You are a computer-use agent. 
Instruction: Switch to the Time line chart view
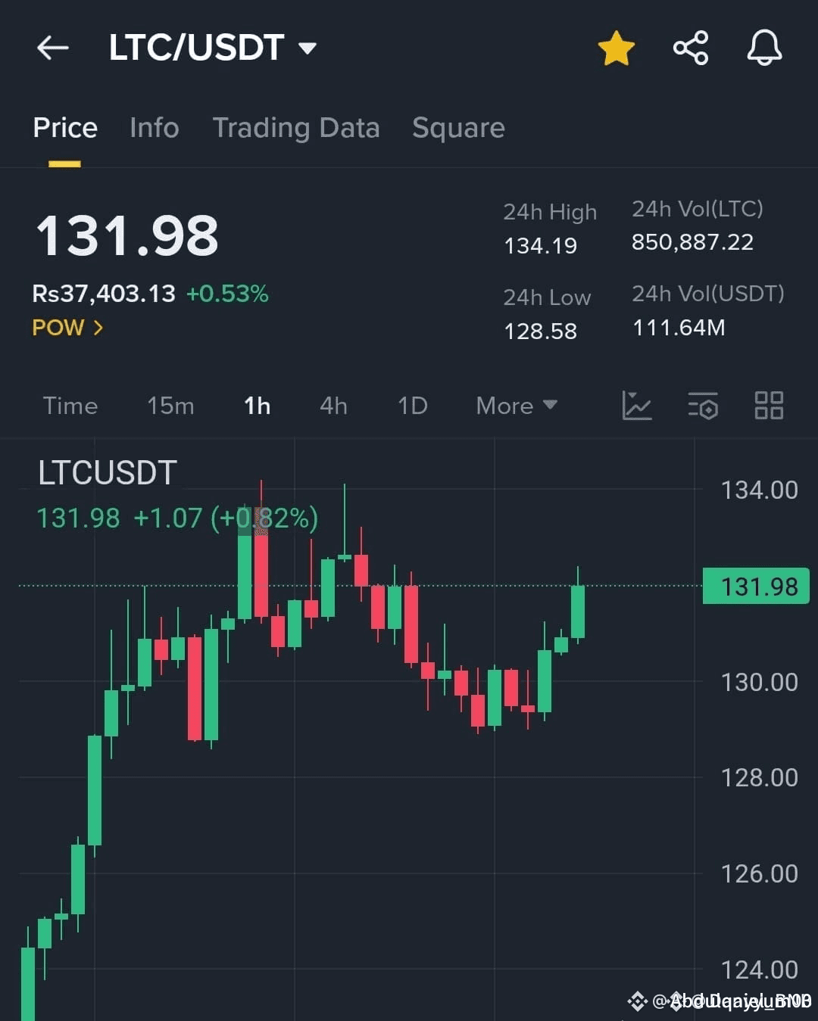click(70, 406)
